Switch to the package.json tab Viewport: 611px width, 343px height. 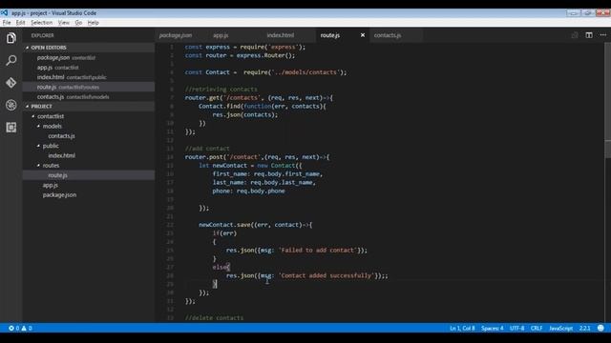(x=176, y=35)
